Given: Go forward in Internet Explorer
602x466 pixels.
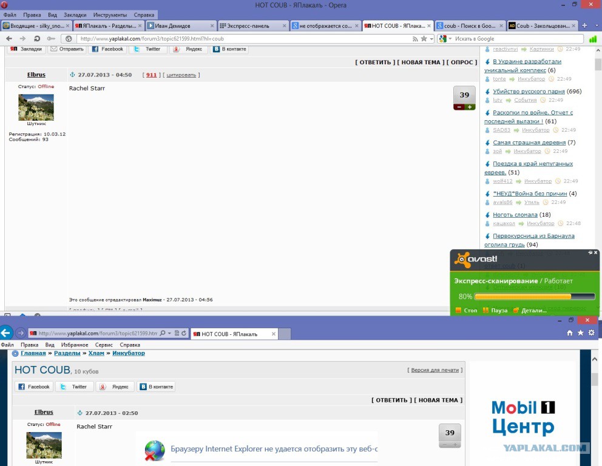Looking at the screenshot, I should point(21,333).
